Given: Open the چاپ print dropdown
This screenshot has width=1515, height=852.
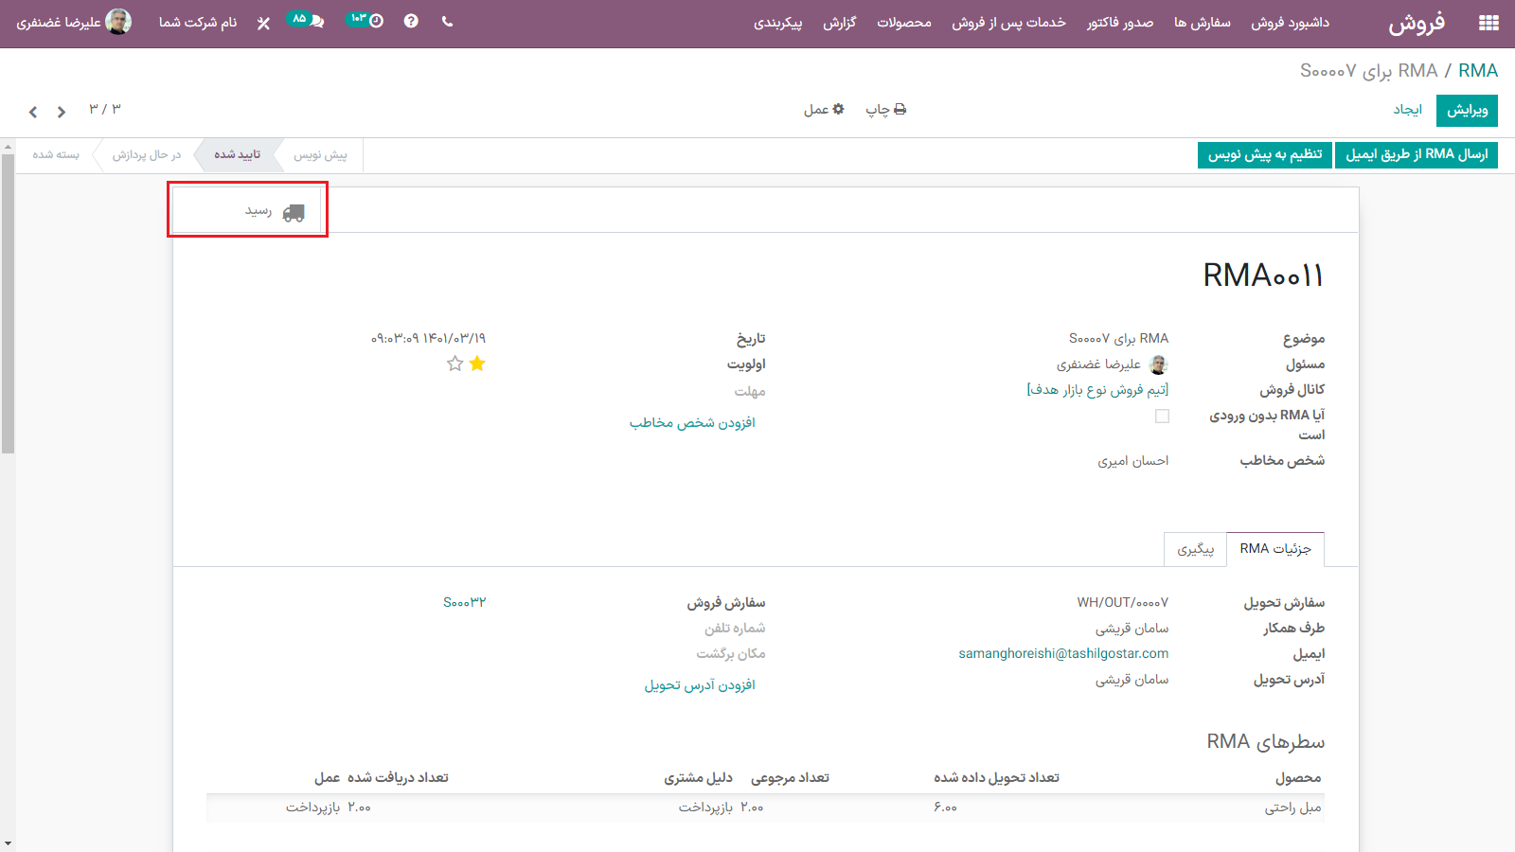Looking at the screenshot, I should coord(886,110).
